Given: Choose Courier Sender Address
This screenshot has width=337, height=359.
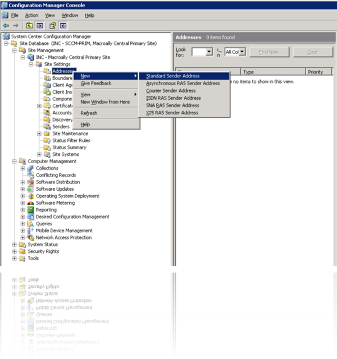Looking at the screenshot, I should [184, 91].
